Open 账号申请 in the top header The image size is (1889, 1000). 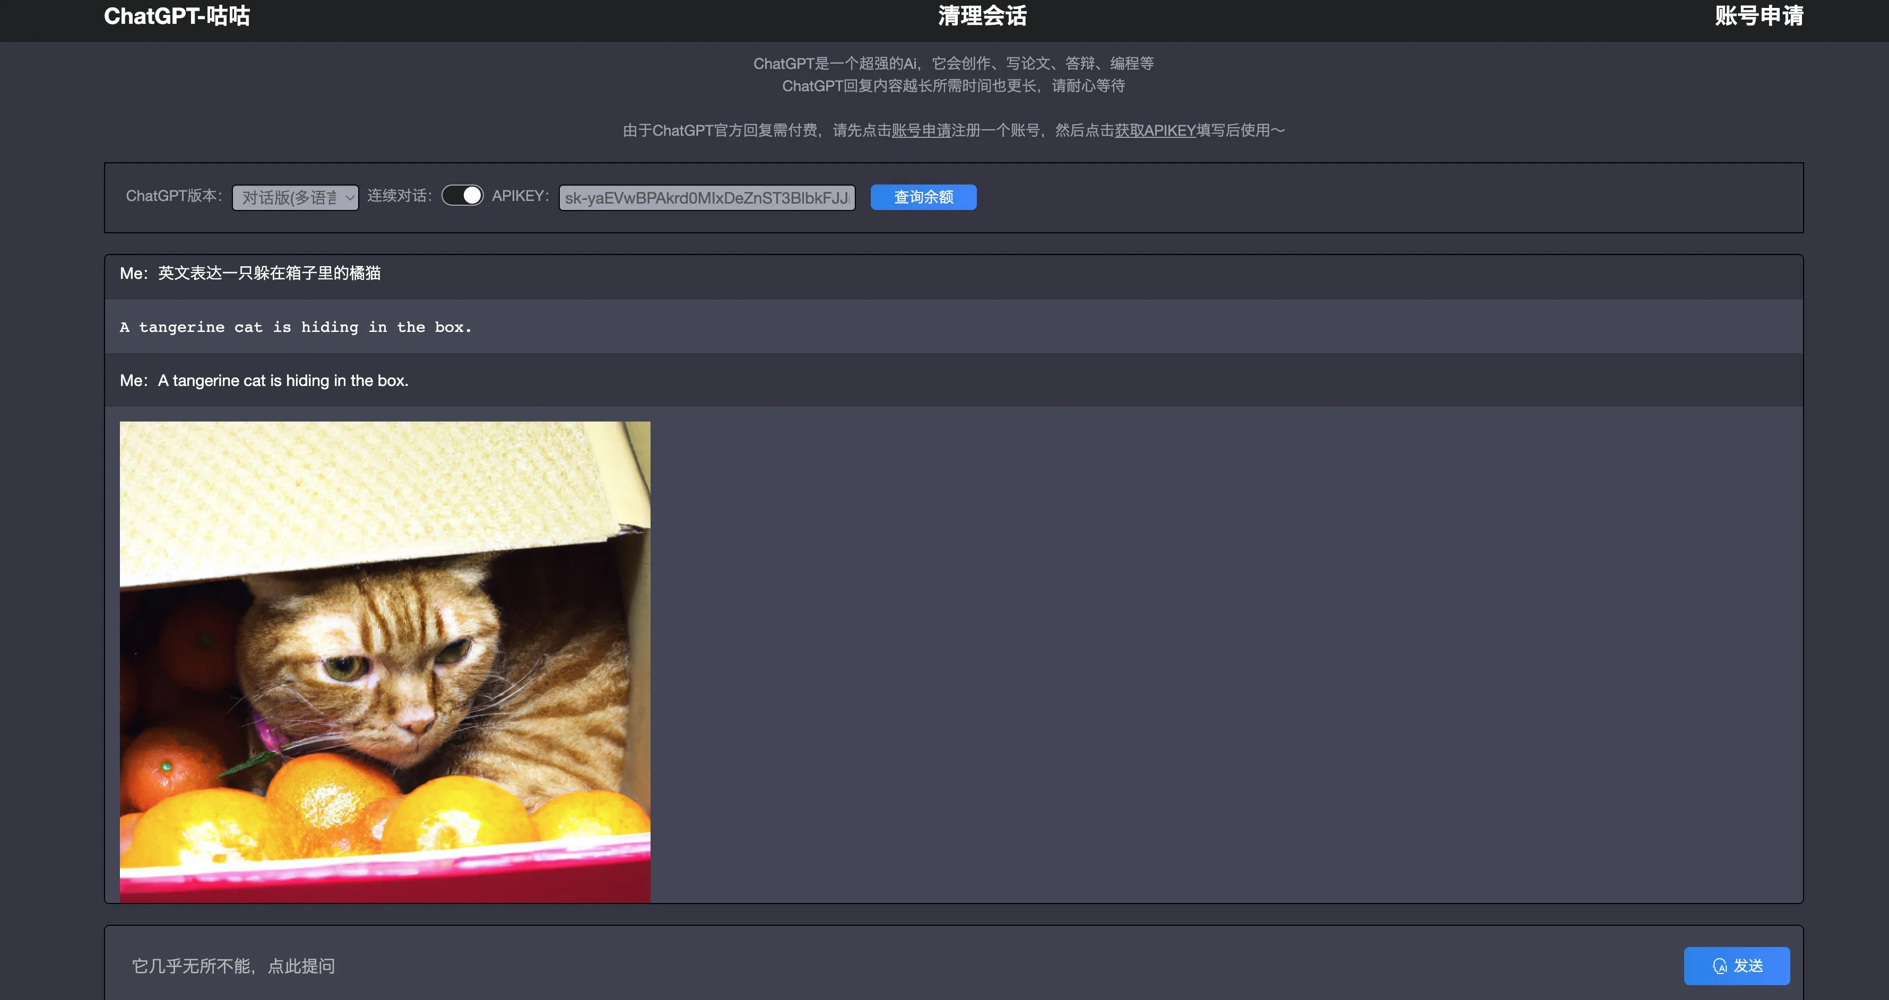tap(1758, 16)
